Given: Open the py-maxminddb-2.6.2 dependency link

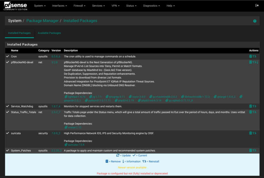Looking at the screenshot, I should pos(163,97).
